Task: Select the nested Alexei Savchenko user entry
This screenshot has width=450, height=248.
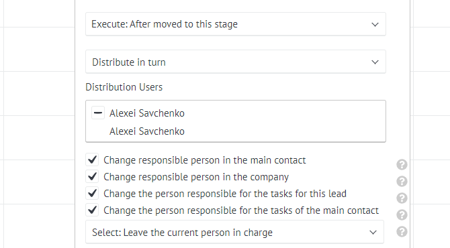Action: coord(146,131)
